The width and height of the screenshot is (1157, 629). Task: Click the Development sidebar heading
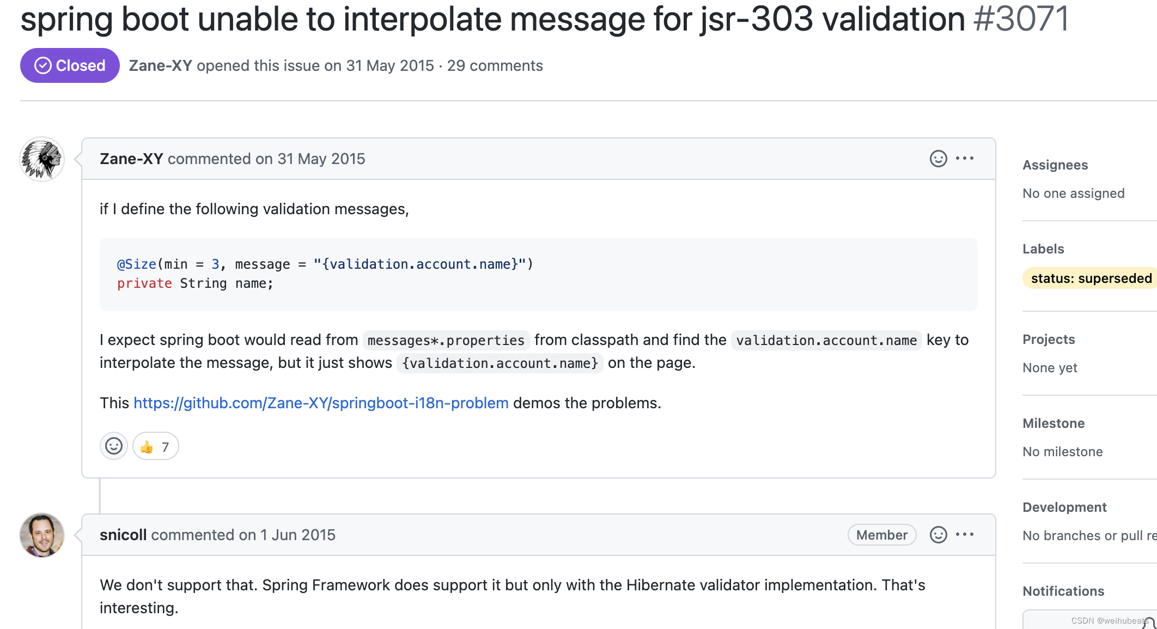coord(1064,507)
